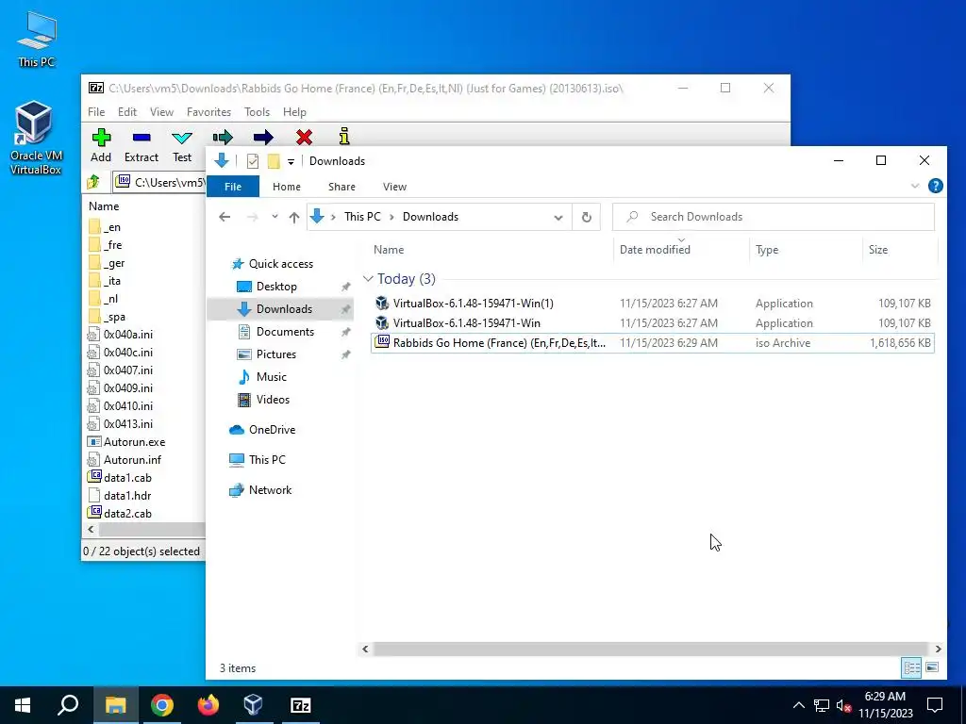Screen dimensions: 966x724
Task: Select VirtualBox-6.1.48-159471-Win(1) file
Action: click(653, 304)
